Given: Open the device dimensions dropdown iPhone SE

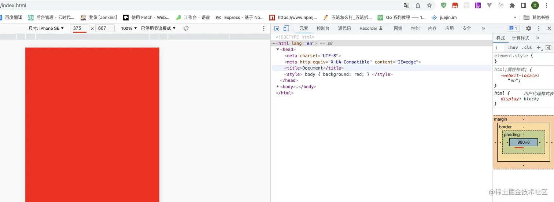Looking at the screenshot, I should pos(46,28).
